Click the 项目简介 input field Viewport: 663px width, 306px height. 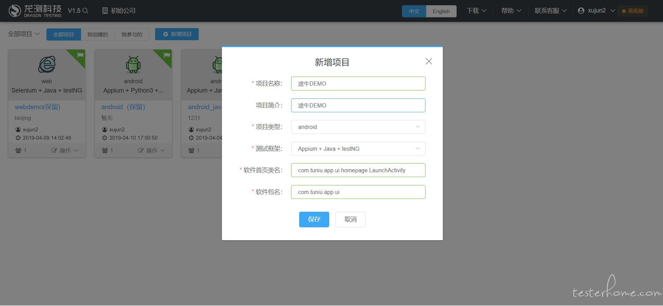coord(358,105)
